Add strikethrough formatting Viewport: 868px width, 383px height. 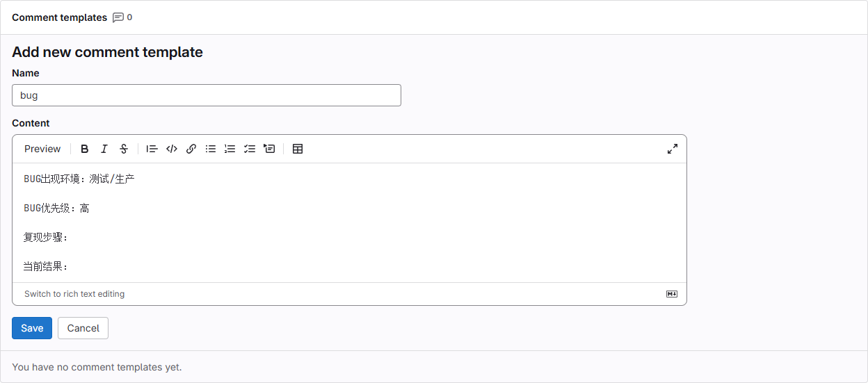point(124,149)
